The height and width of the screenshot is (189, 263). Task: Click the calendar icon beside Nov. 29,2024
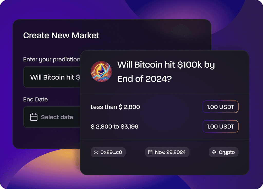coord(151,152)
